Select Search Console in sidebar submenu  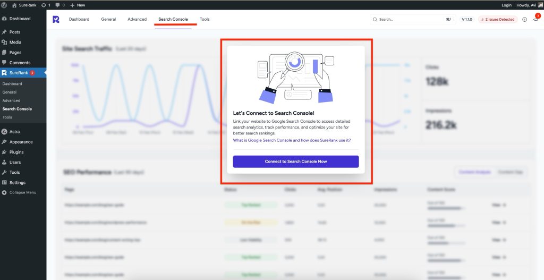(x=17, y=108)
